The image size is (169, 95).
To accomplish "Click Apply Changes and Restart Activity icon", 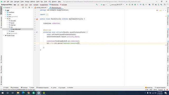I will tap(130, 5).
